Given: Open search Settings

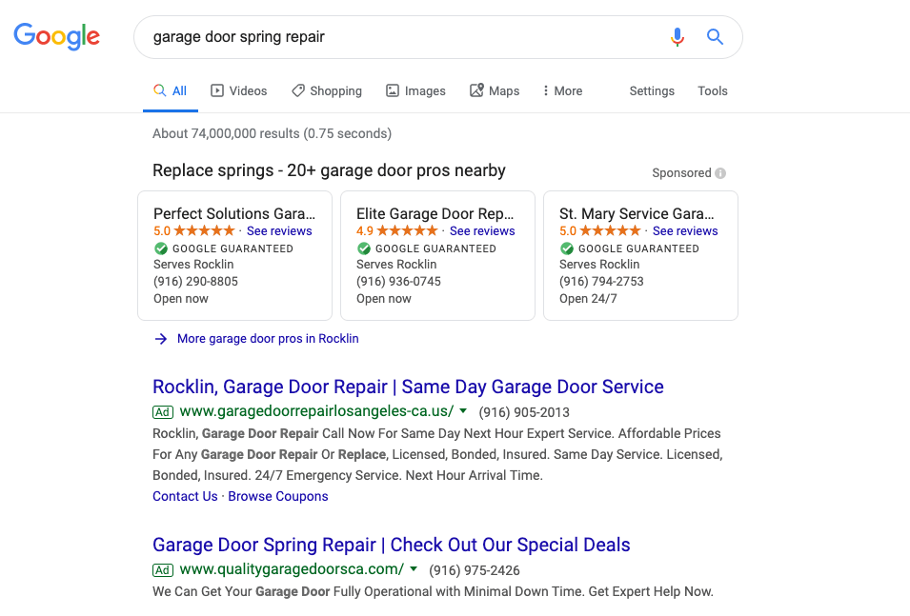Looking at the screenshot, I should (652, 91).
